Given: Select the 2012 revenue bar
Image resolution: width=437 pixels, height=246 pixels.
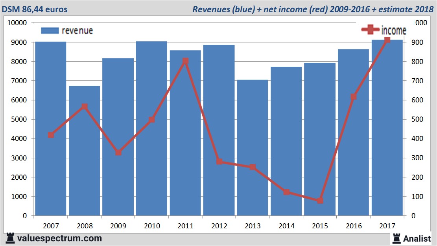Looking at the screenshot, I should [219, 130].
